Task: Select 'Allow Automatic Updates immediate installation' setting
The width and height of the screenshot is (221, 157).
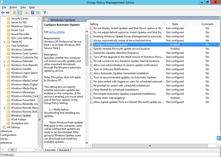Action: (121, 73)
